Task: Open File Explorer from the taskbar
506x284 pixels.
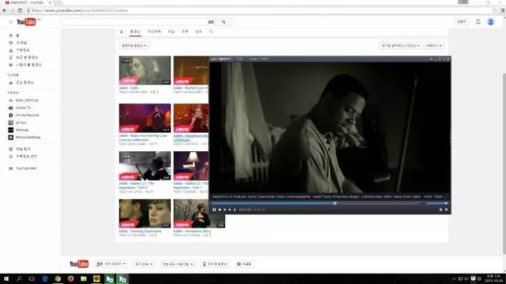Action: click(x=83, y=279)
